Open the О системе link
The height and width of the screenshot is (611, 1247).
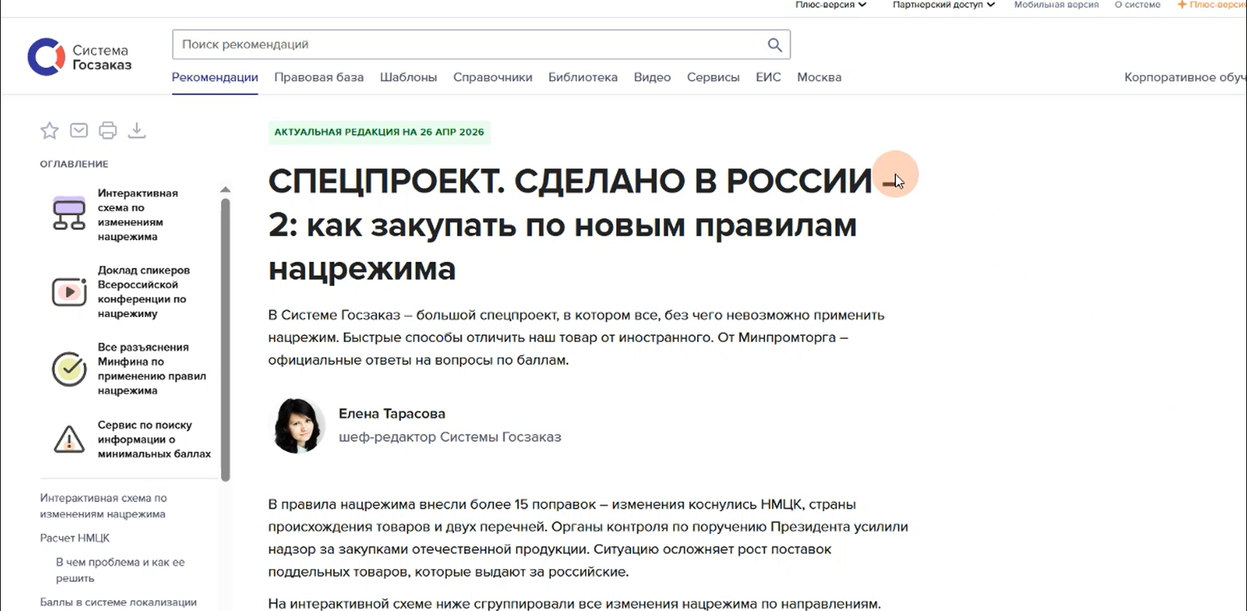tap(1138, 5)
